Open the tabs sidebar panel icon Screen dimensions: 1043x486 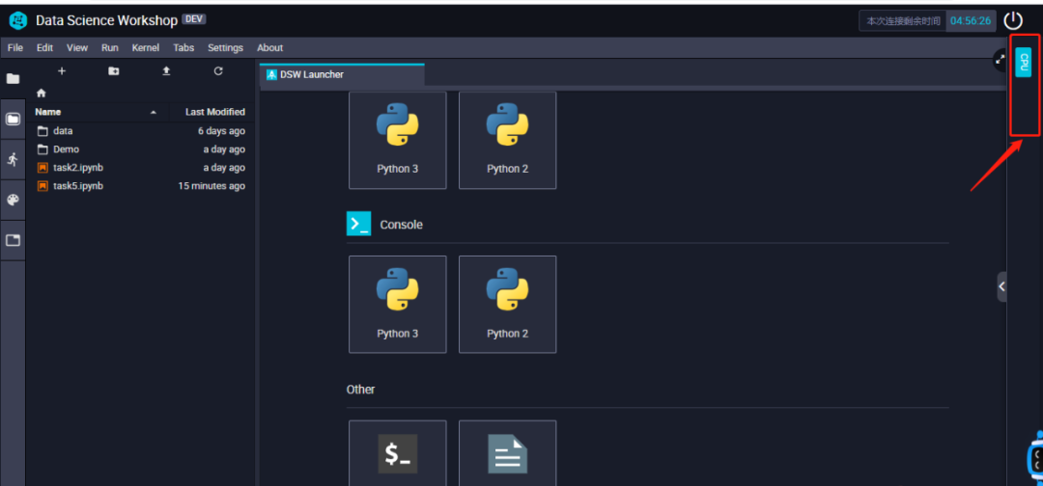pyautogui.click(x=13, y=240)
